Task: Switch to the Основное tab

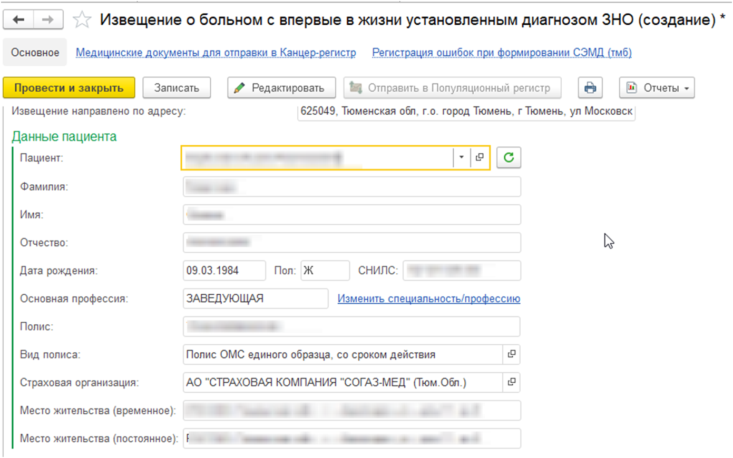Action: (x=35, y=53)
